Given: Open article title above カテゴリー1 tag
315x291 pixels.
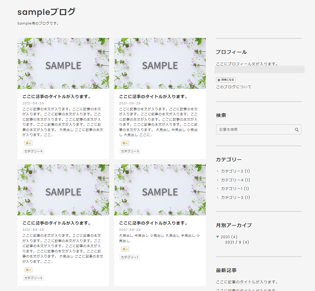Looking at the screenshot, I should [x=153, y=223].
